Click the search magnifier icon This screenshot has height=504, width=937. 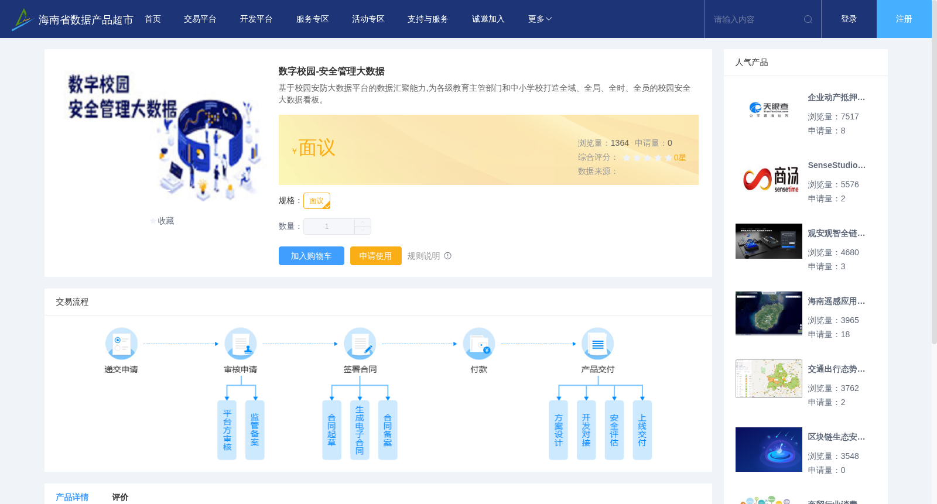pos(808,19)
